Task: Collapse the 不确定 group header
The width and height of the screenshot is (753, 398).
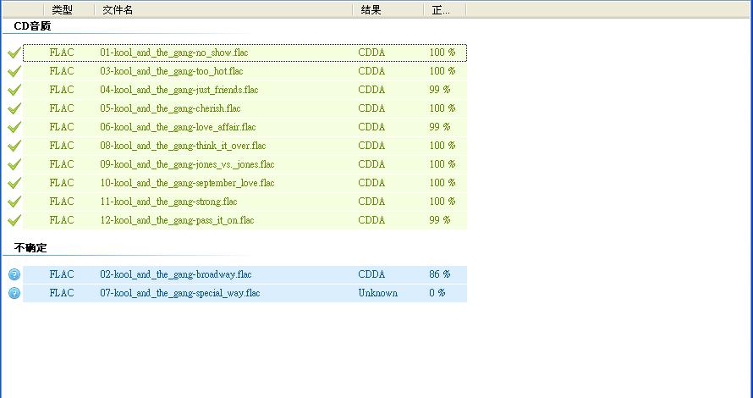Action: tap(30, 248)
